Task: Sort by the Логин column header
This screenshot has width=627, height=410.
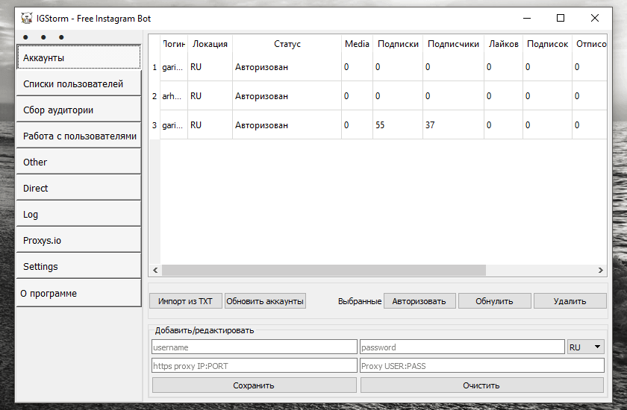Action: [174, 44]
